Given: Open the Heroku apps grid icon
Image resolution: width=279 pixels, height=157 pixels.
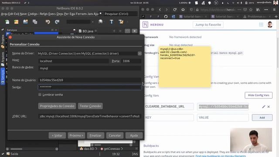Looking at the screenshot, I should [261, 24].
